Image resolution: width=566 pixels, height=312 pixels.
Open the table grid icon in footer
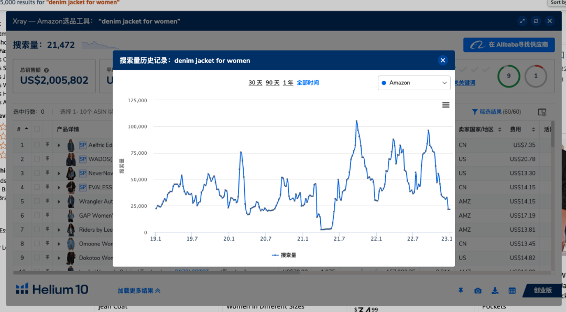(x=512, y=291)
